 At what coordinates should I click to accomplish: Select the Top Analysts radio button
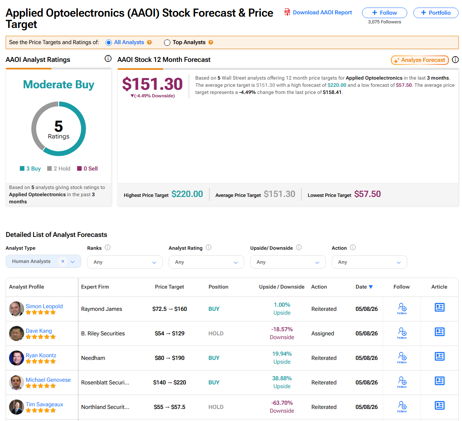point(167,43)
